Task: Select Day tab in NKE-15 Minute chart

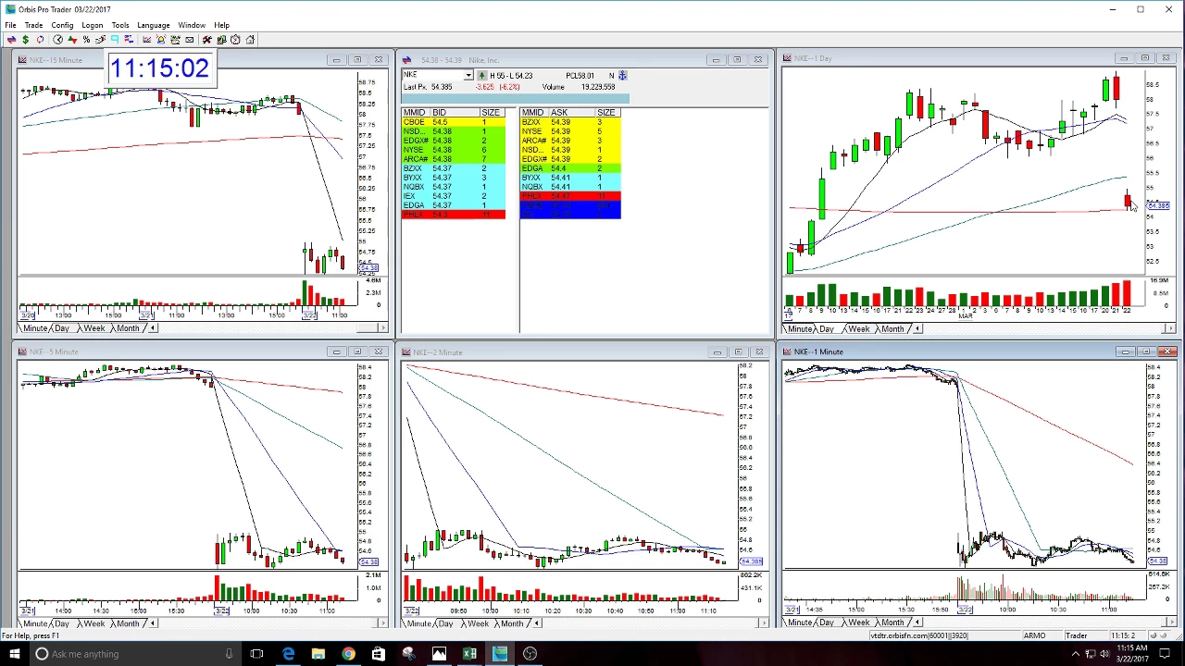Action: [x=62, y=328]
